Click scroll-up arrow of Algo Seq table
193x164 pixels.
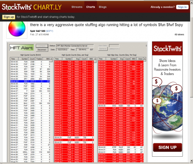click(145, 59)
